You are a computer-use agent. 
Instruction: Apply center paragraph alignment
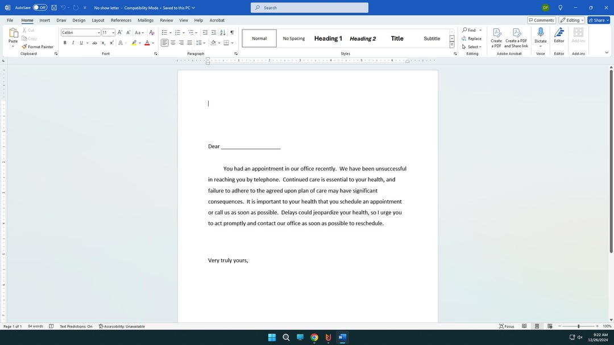173,43
